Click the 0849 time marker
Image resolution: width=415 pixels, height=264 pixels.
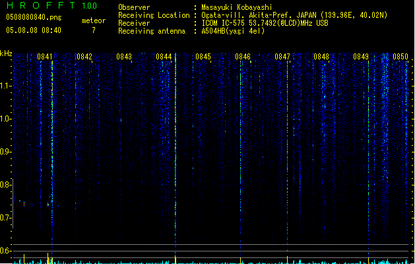tap(361, 57)
